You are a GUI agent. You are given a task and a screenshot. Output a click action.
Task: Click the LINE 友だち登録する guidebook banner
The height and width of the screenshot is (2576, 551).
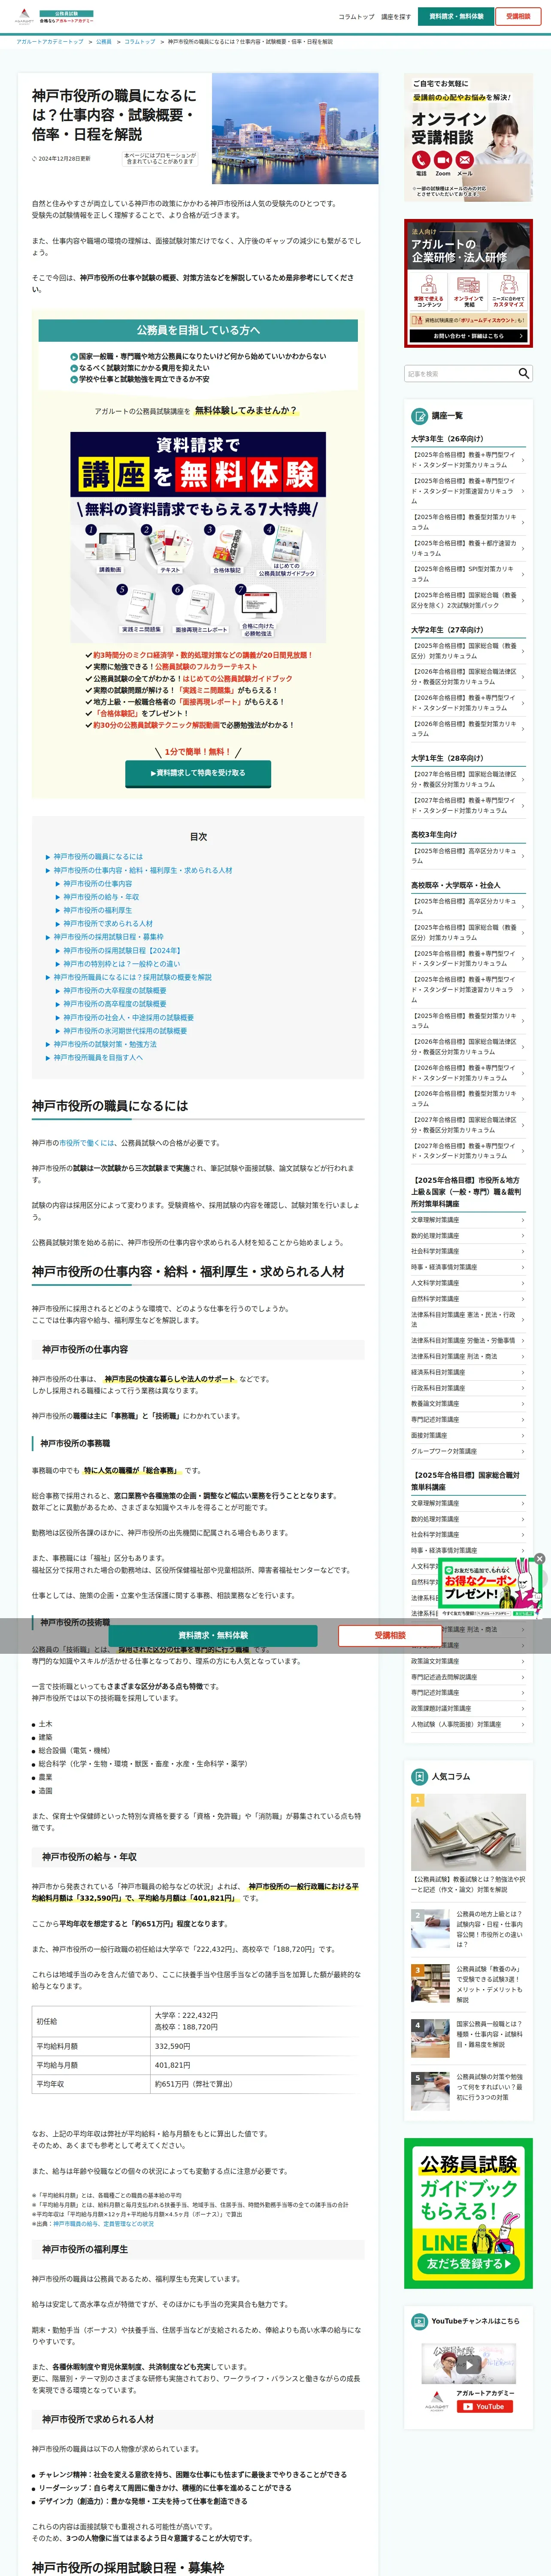point(468,2214)
